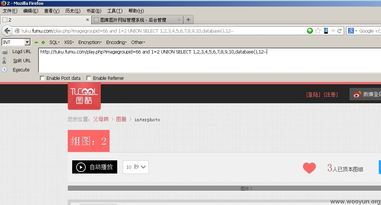Click the 父母网 breadcrumb link
This screenshot has width=381, height=205.
[101, 119]
